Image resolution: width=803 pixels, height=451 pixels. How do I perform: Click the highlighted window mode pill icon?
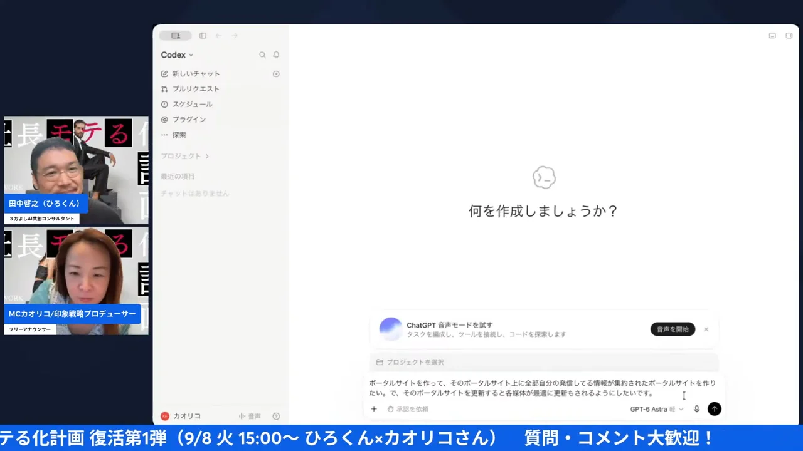point(176,36)
